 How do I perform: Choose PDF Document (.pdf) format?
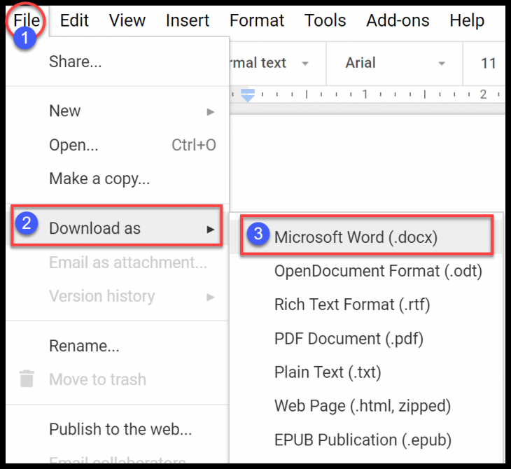(349, 339)
